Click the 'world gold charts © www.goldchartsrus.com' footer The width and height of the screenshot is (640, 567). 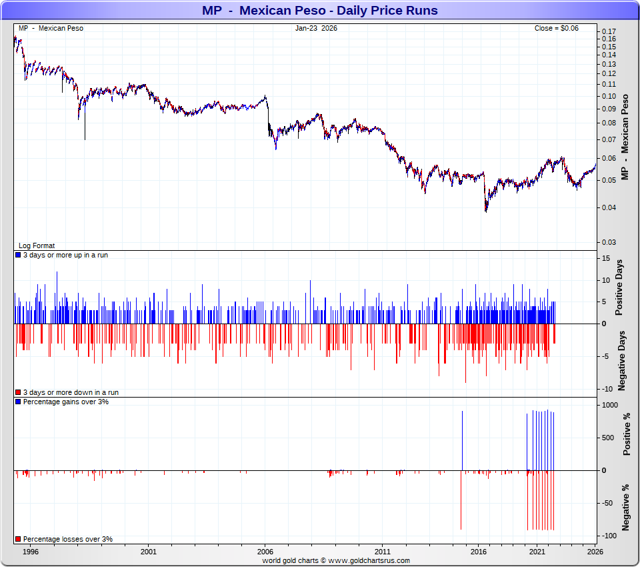pos(336,560)
